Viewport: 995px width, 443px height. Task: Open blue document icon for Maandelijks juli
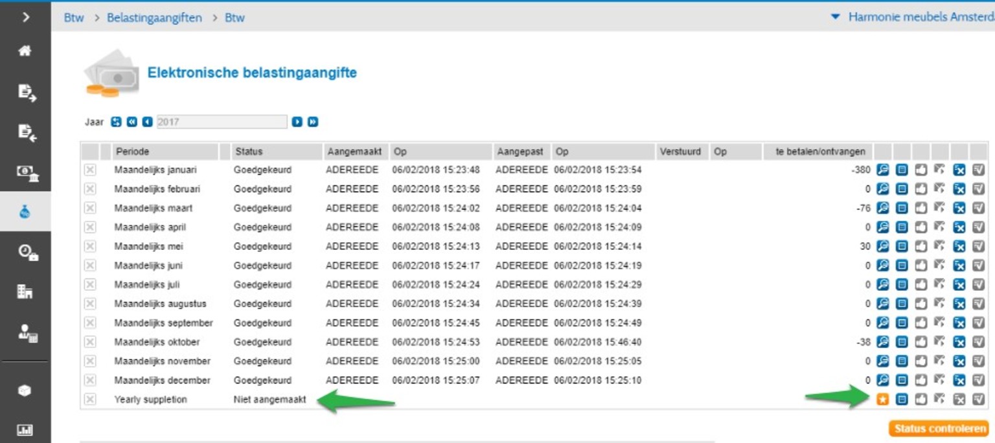(901, 285)
